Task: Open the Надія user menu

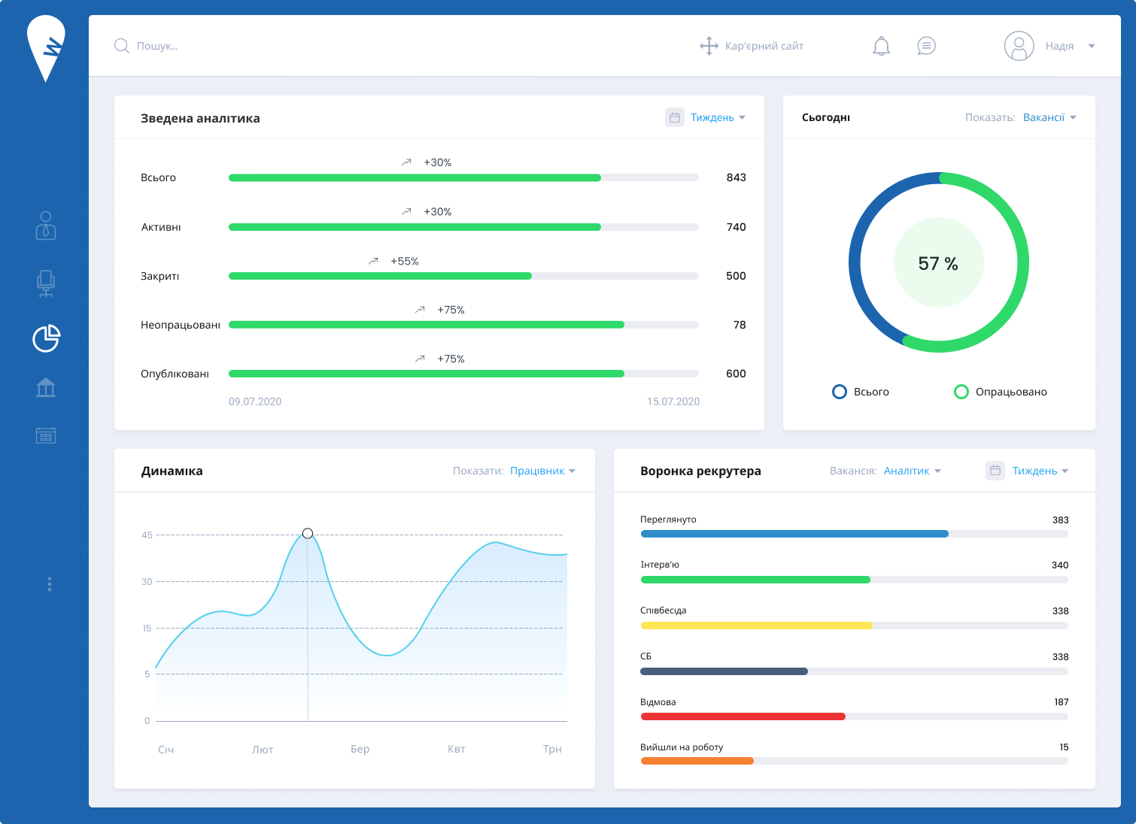Action: coord(1070,46)
